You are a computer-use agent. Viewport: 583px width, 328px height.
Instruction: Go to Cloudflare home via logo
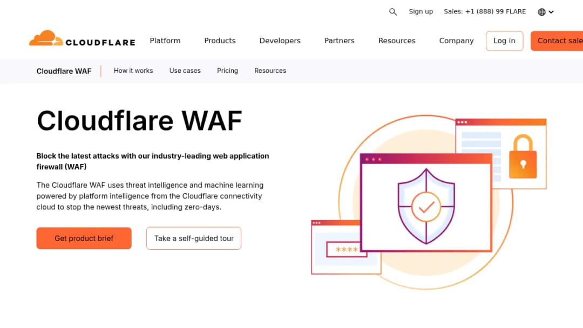click(x=82, y=38)
